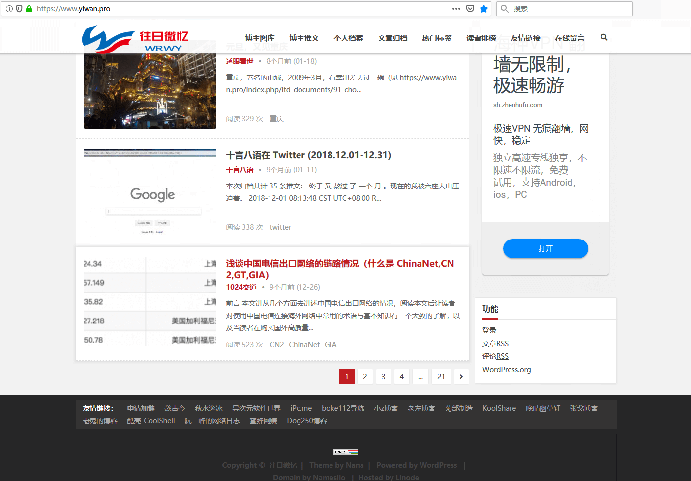Image resolution: width=691 pixels, height=481 pixels.
Task: Click 老左博客 friend link
Action: point(421,408)
